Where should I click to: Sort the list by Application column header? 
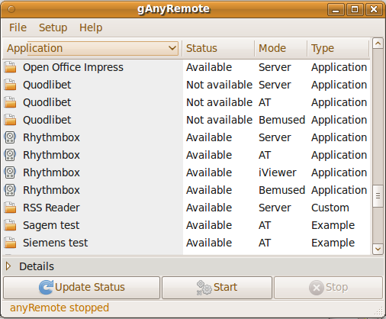(92, 48)
